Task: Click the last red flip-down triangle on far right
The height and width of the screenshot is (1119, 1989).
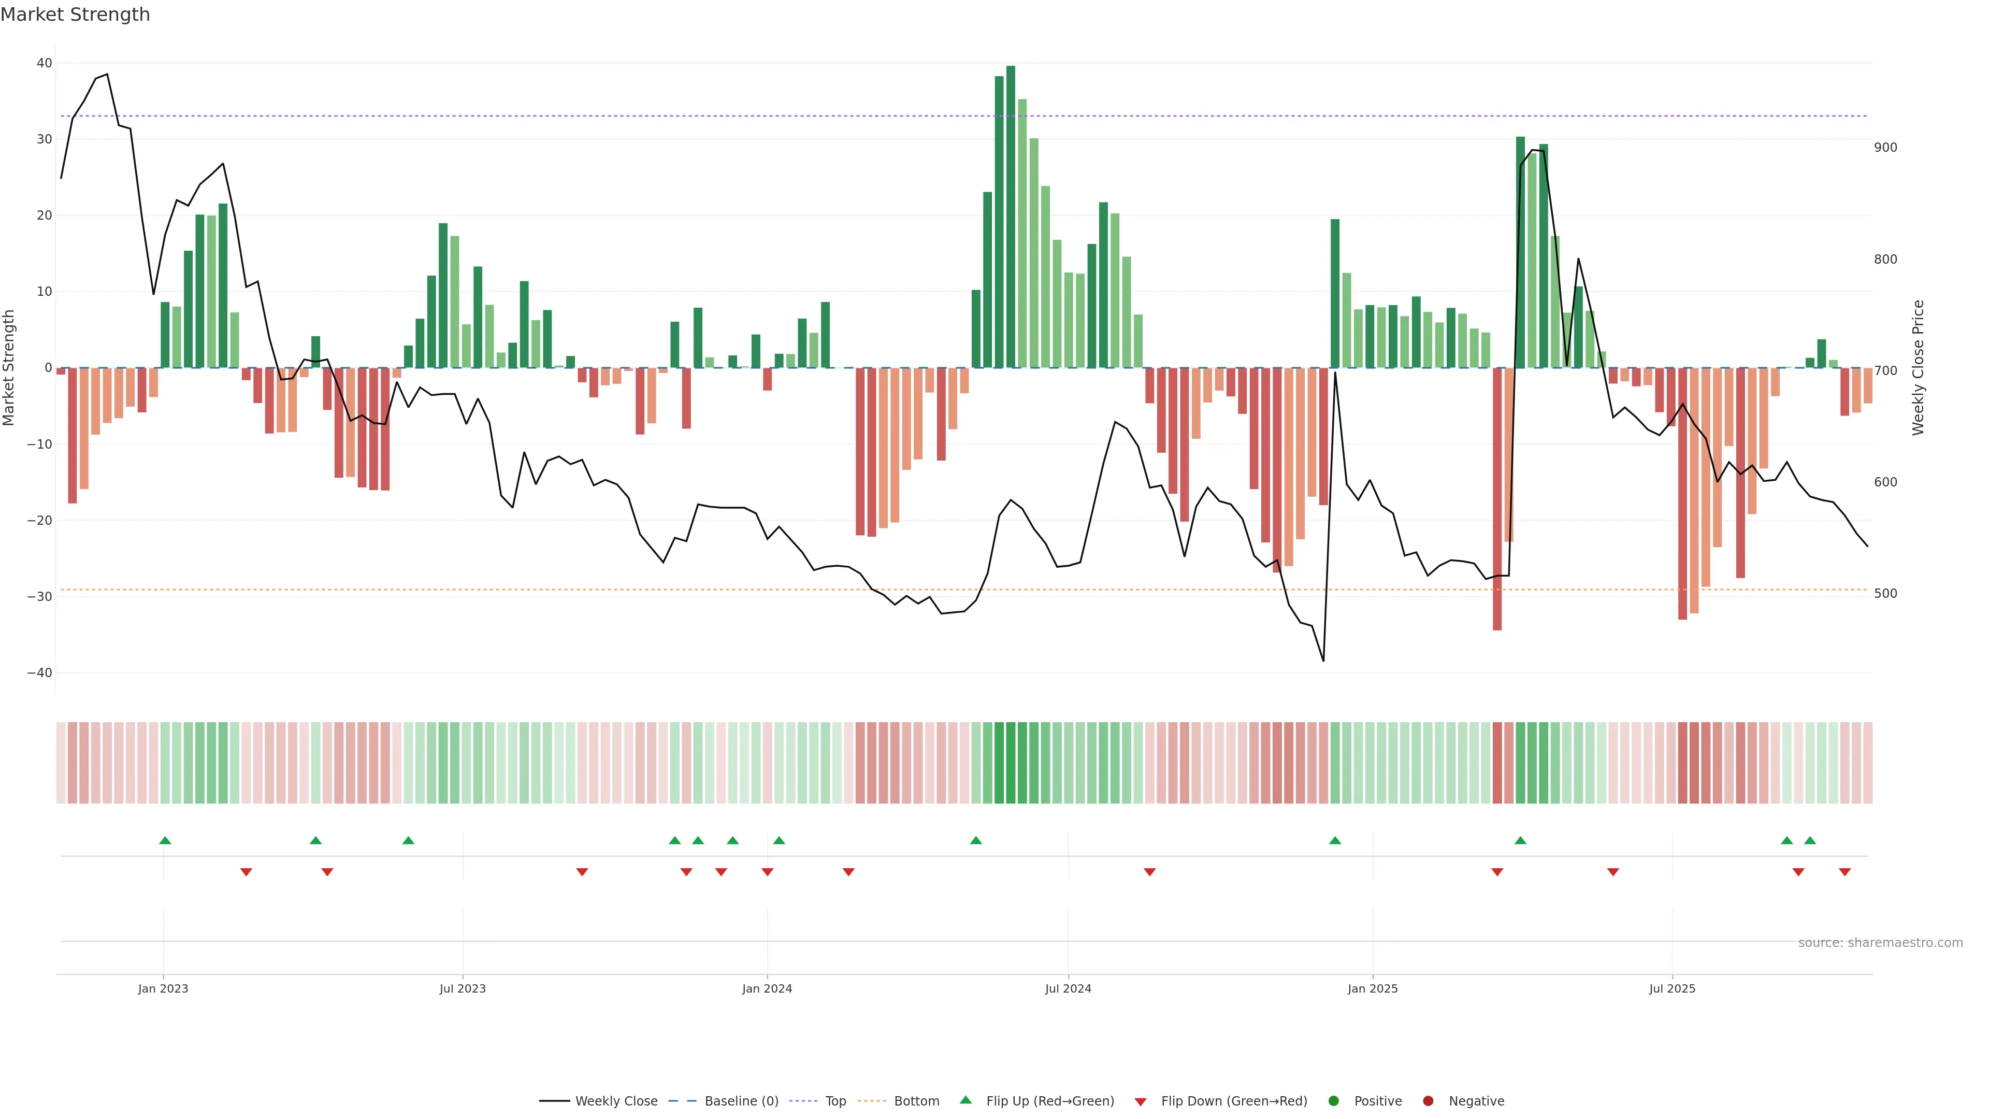Action: (x=1844, y=872)
